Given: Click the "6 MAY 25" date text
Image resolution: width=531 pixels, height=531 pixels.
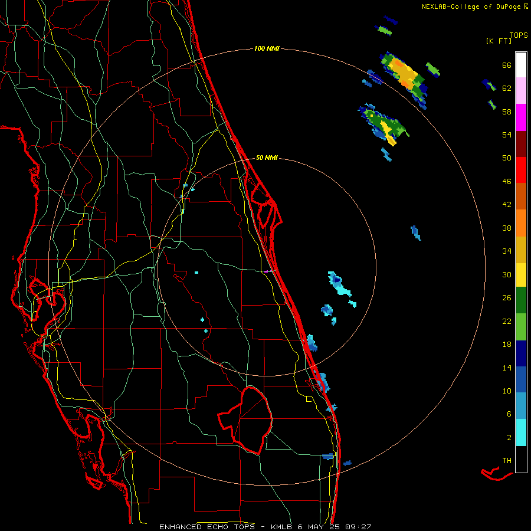Looking at the screenshot, I should coord(319,527).
